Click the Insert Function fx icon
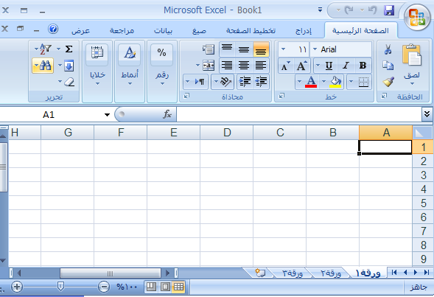The image size is (434, 297). [167, 114]
